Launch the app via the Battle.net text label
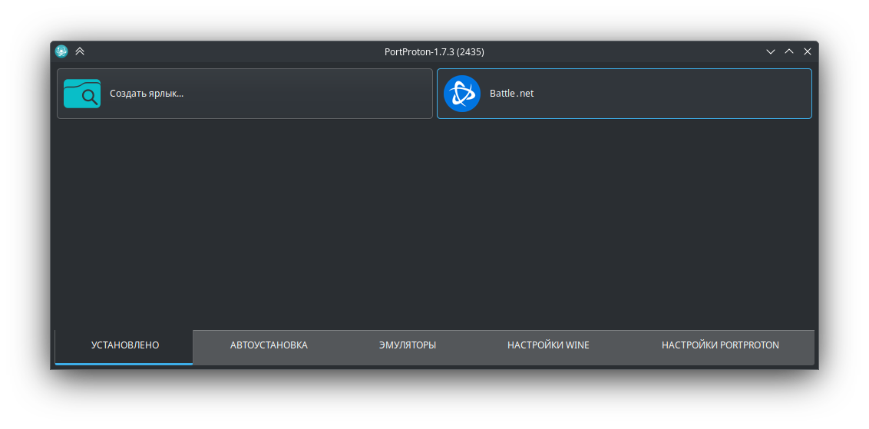The image size is (869, 429). point(511,94)
